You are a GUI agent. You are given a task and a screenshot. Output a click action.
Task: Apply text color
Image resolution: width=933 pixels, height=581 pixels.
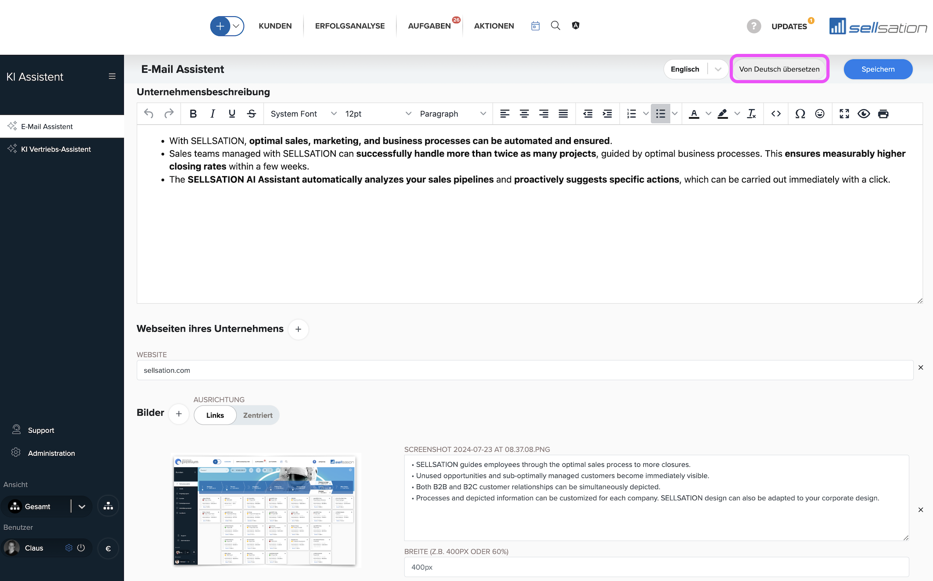(x=694, y=114)
